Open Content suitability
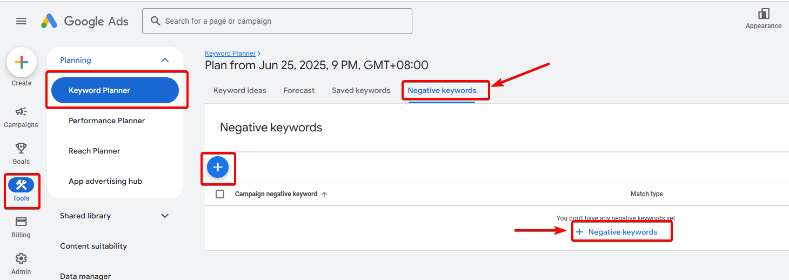789x280 pixels. (x=93, y=246)
